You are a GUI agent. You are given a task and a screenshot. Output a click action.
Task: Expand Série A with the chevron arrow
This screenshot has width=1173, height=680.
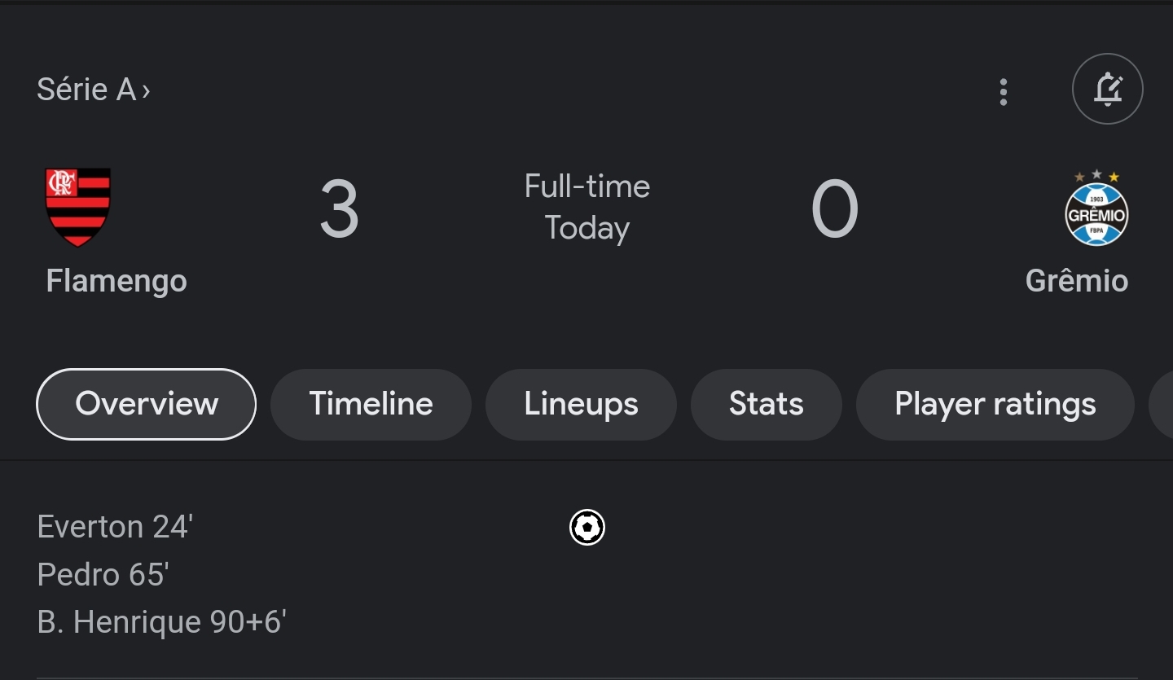click(147, 90)
